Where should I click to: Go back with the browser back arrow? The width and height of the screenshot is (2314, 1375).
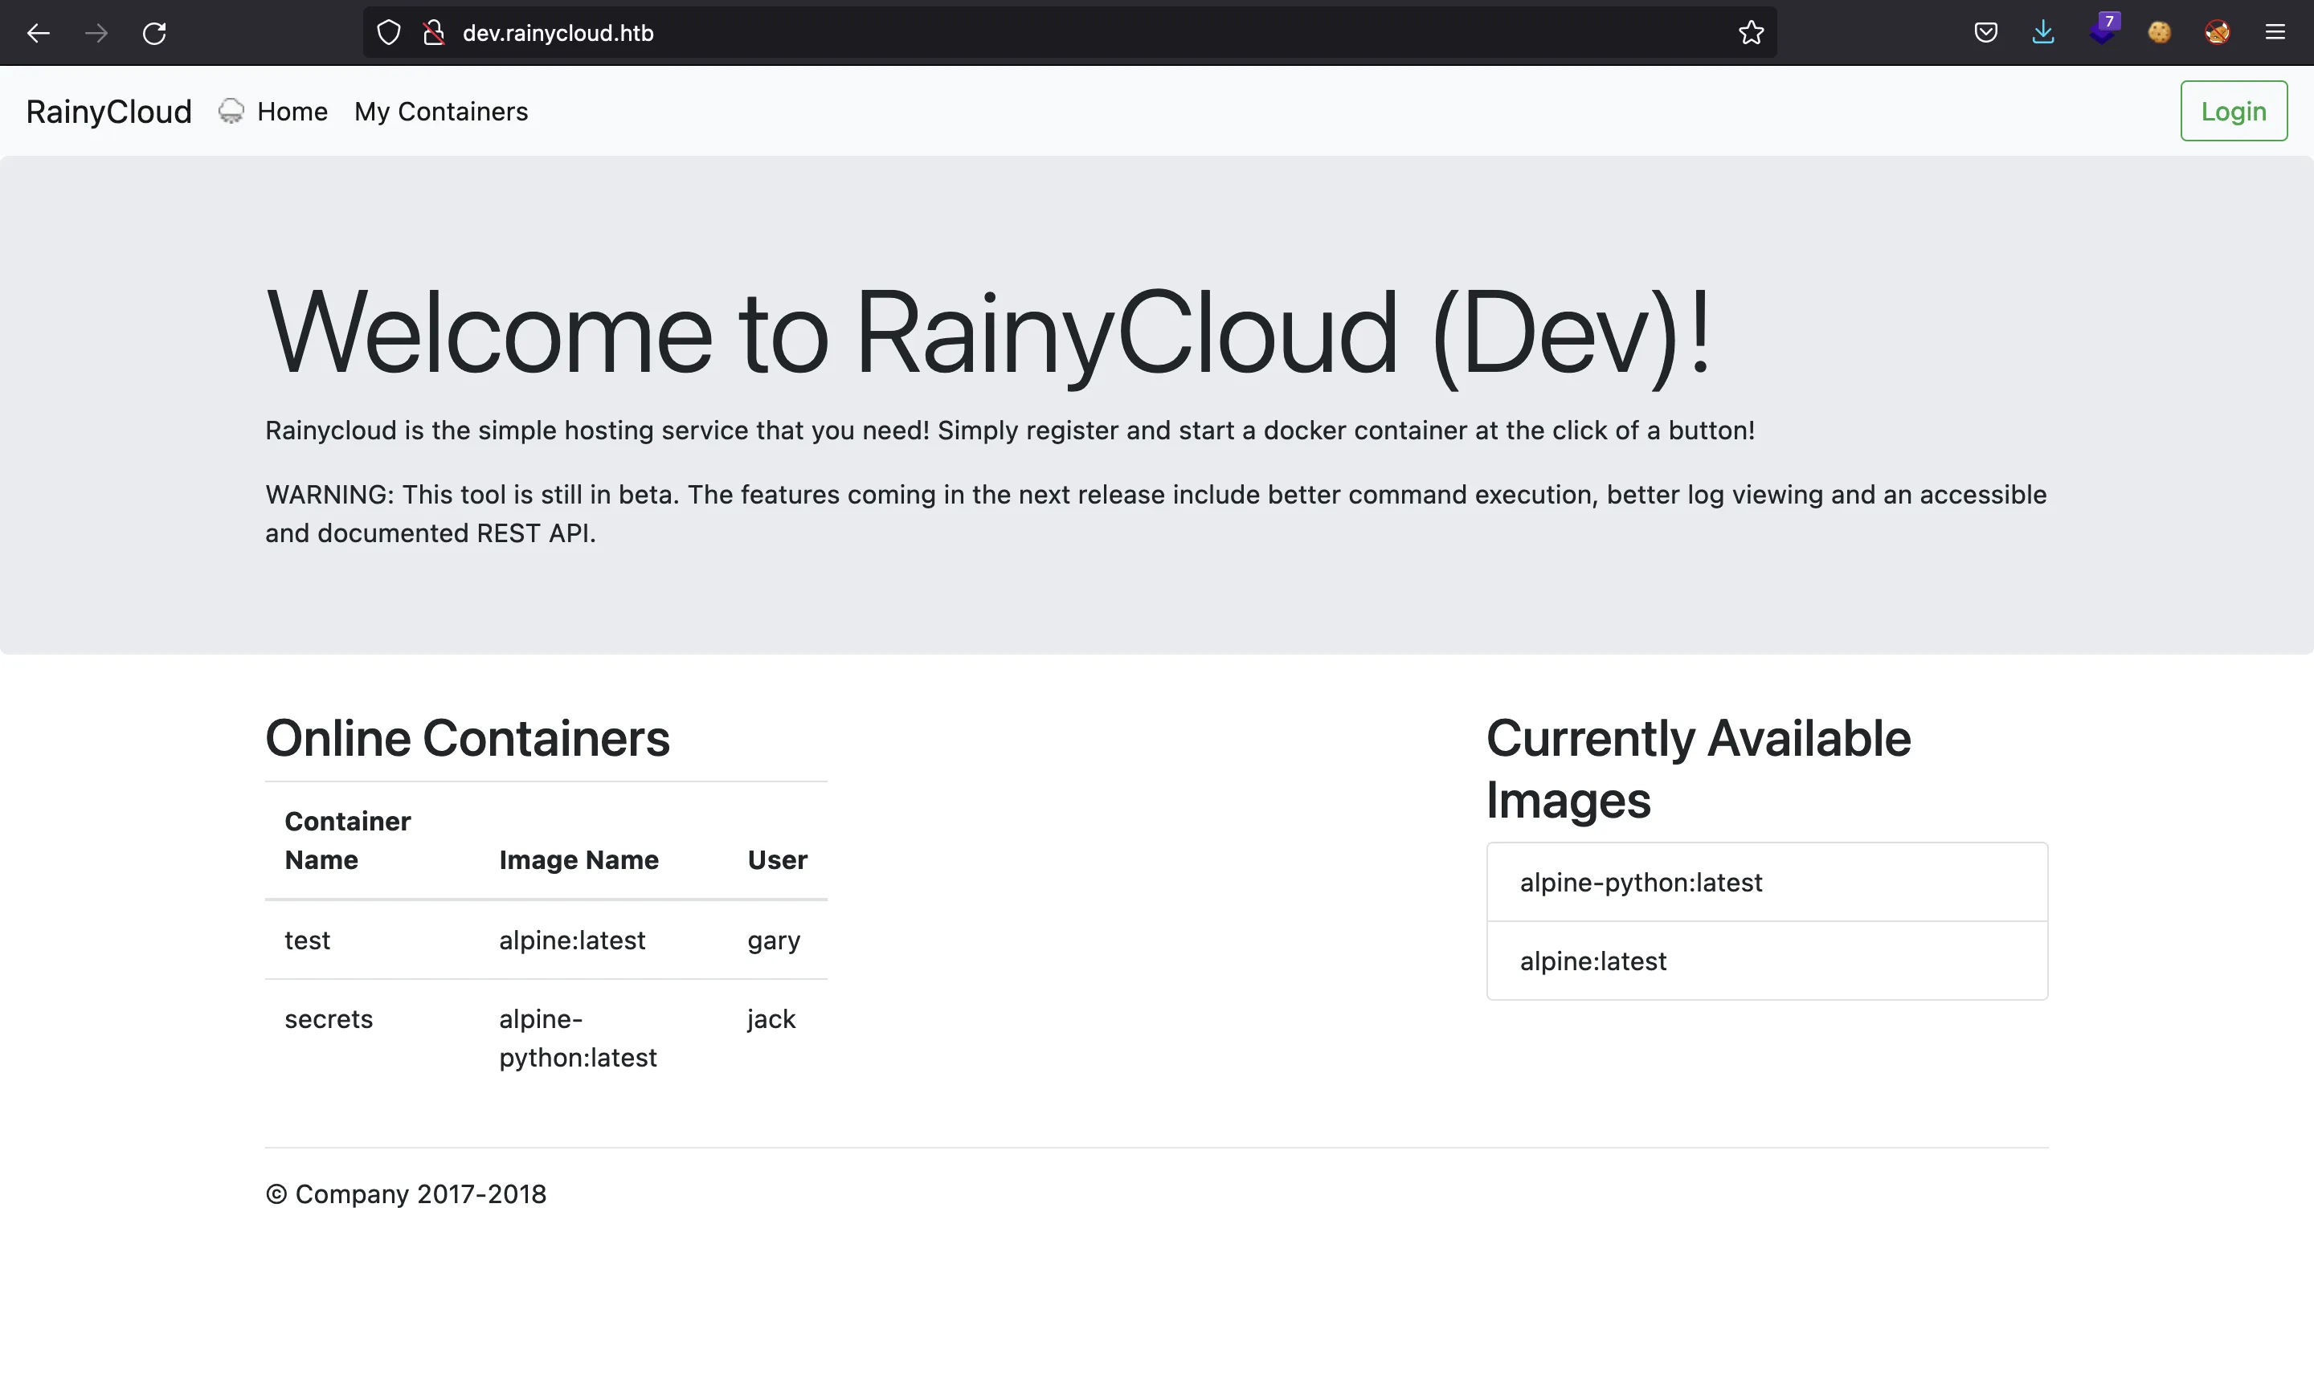coord(38,34)
